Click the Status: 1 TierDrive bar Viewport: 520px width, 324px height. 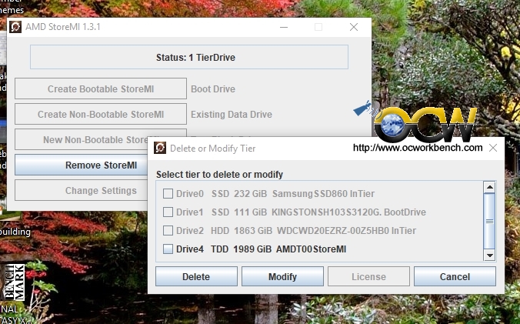point(189,57)
